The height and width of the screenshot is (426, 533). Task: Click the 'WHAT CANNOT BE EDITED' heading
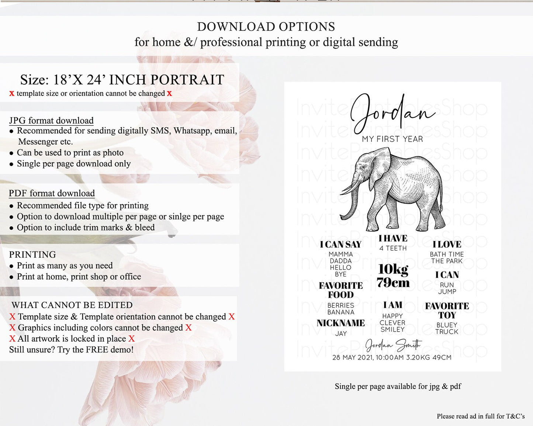pos(72,305)
